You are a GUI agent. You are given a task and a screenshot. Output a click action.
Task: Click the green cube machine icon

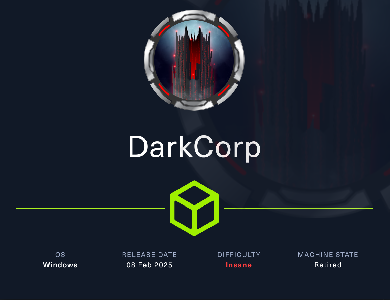point(194,208)
